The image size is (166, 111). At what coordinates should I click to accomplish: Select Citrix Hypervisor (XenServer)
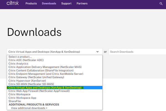[55, 81]
